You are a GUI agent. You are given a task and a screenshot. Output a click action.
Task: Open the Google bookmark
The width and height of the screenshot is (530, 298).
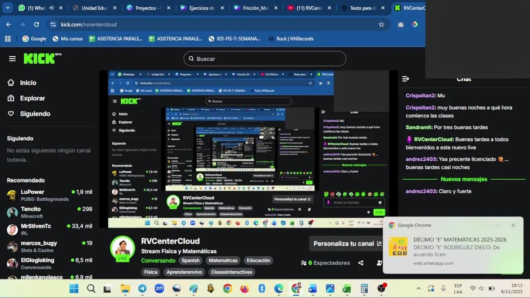pos(34,38)
